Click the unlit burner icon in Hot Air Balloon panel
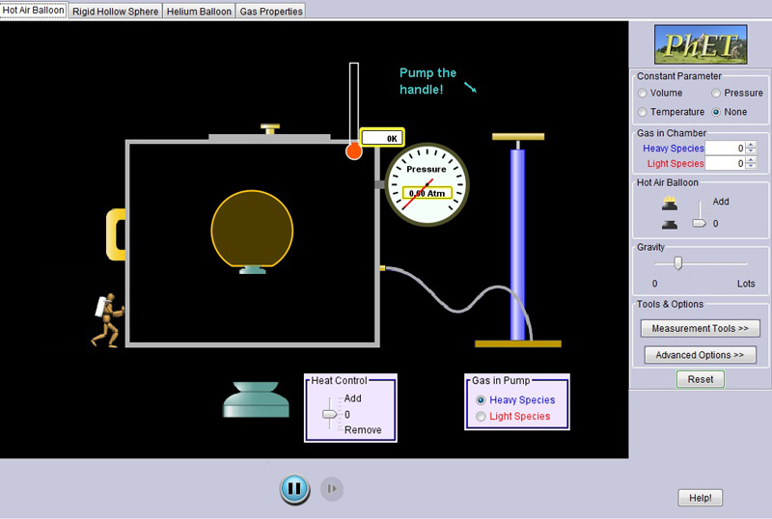The height and width of the screenshot is (519, 772). pos(670,225)
